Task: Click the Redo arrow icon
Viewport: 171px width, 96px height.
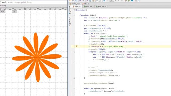Action: tap(83, 1)
